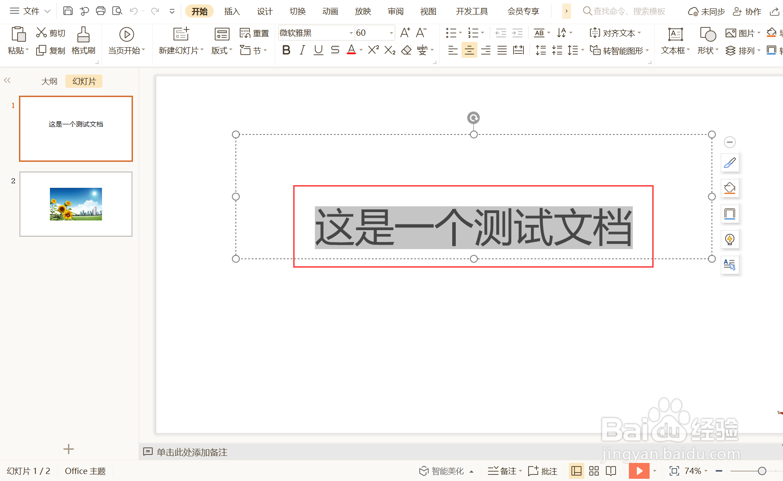Toggle Italic formatting
This screenshot has width=783, height=481.
point(302,50)
